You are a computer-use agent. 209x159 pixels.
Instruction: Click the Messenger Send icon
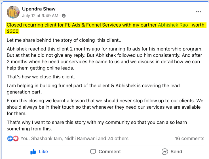pyautogui.click(x=165, y=152)
